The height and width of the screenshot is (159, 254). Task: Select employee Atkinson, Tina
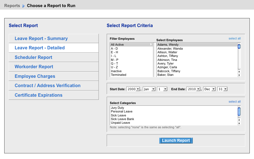coord(197,60)
